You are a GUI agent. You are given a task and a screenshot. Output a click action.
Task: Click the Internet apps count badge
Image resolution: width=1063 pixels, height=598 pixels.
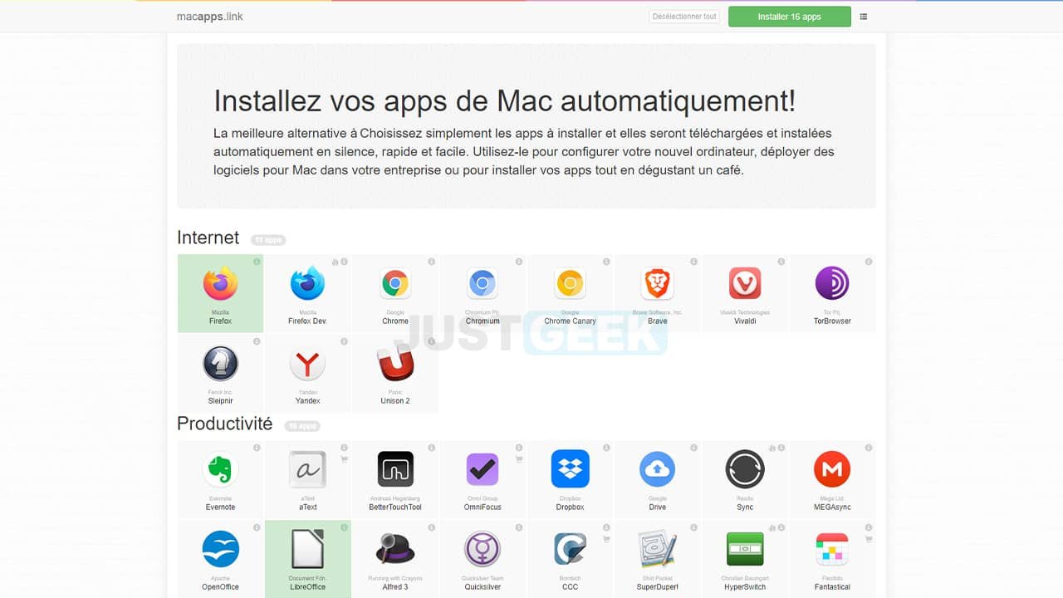268,240
